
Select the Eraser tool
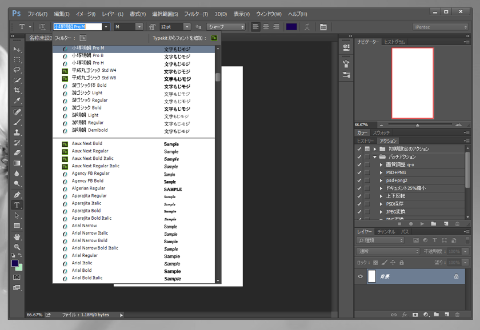pos(17,152)
